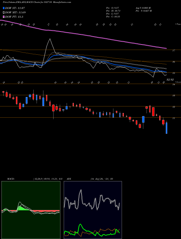Click the '<Tops' marker label
This screenshot has height=239, width=181.
pos(178,24)
